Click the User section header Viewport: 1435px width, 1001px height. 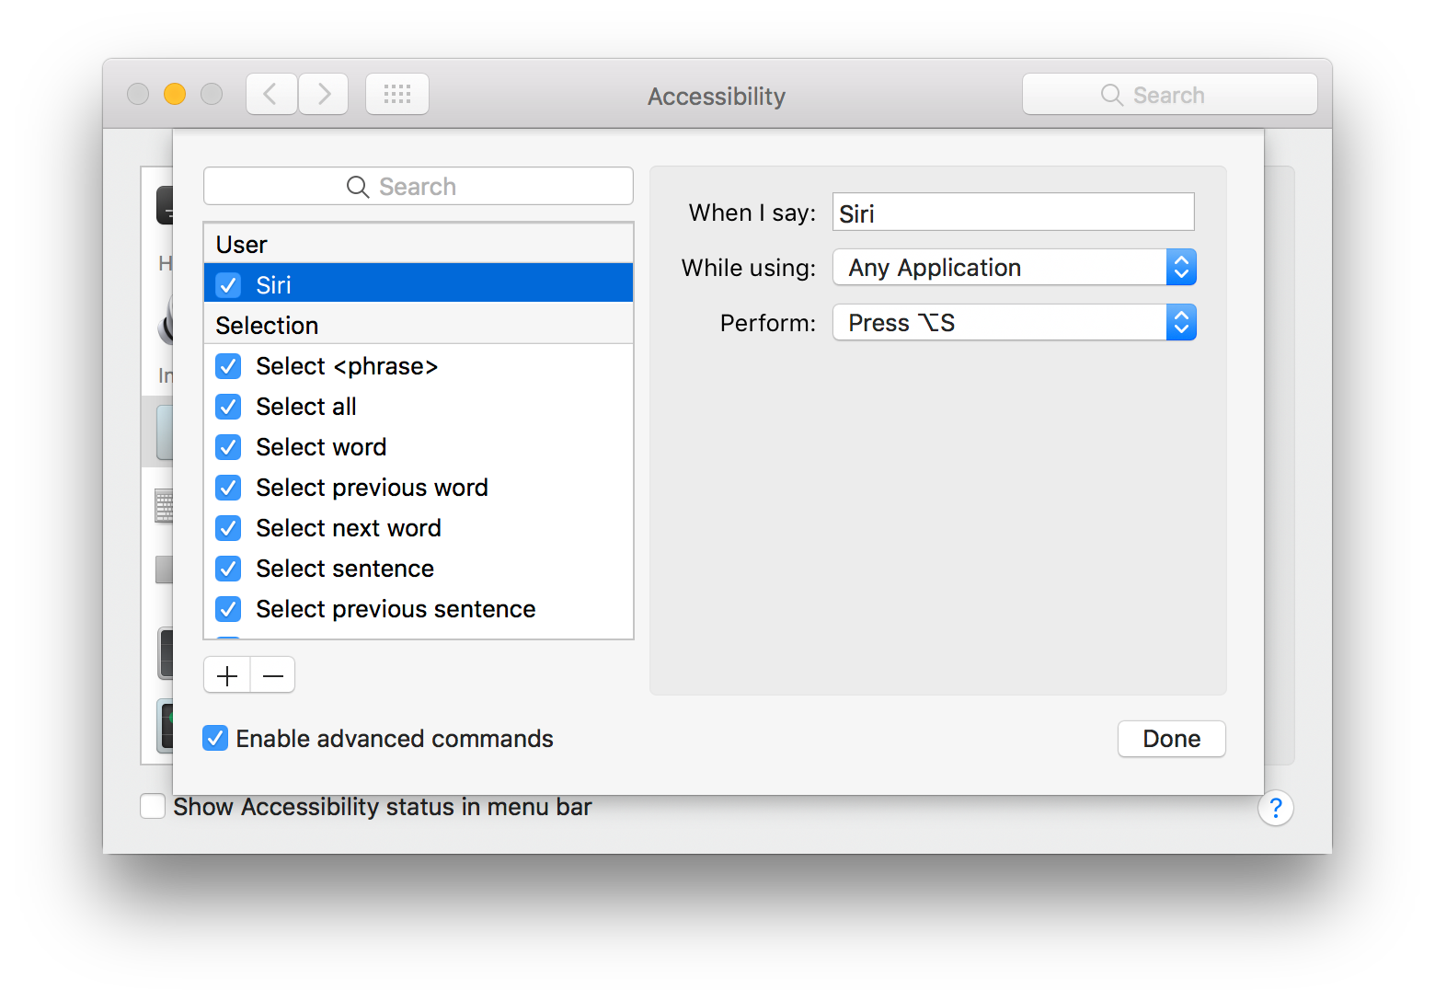click(x=419, y=245)
